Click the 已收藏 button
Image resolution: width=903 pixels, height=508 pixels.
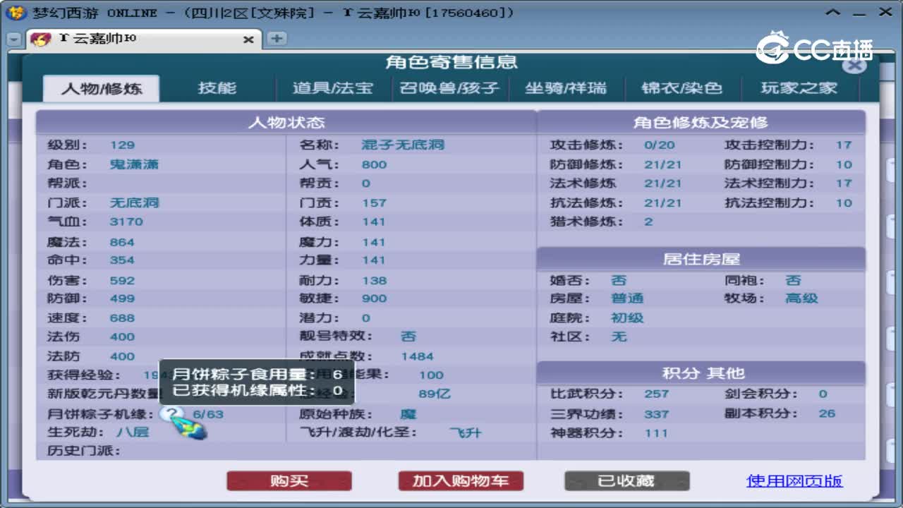point(626,481)
